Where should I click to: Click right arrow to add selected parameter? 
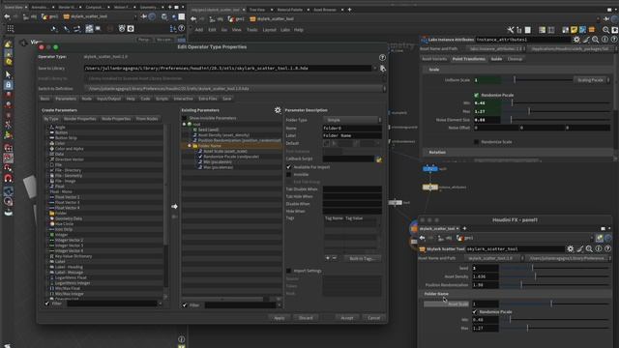174,206
